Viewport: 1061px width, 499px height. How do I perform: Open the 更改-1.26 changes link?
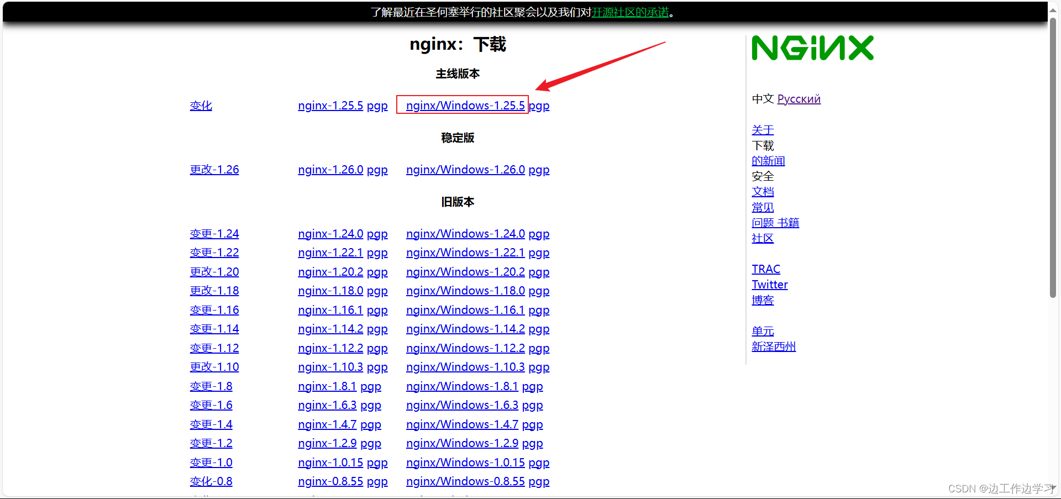coord(214,170)
